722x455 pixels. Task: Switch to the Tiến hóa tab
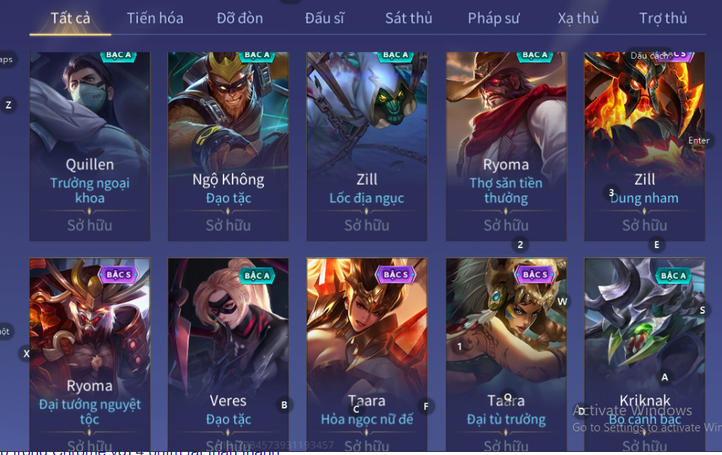click(155, 18)
